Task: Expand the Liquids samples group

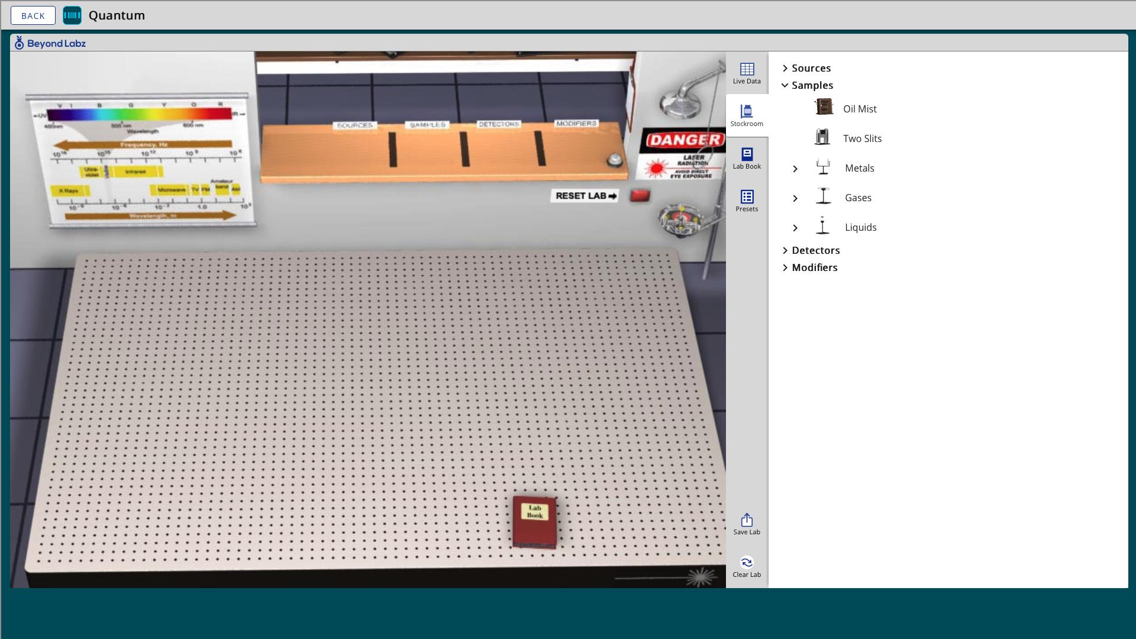Action: [x=795, y=228]
